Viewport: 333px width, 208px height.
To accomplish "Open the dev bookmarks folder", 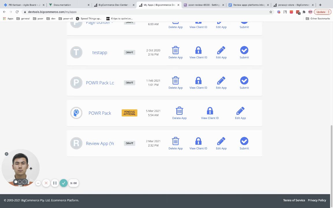I will 51,18.
